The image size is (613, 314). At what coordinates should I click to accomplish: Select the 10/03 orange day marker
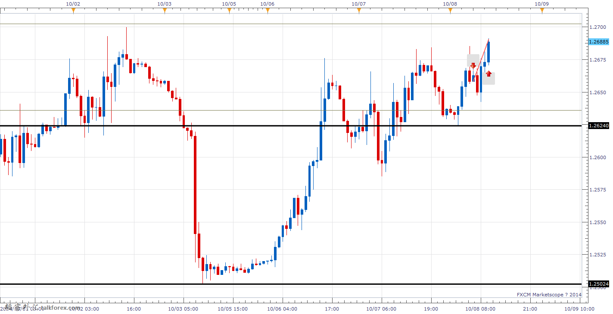point(165,10)
